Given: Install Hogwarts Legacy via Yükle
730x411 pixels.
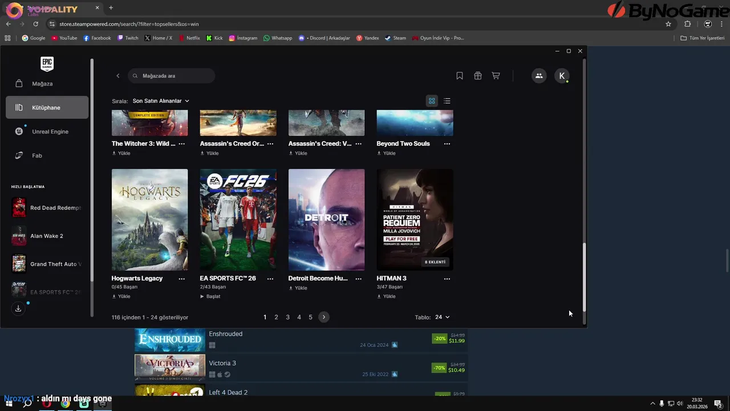Looking at the screenshot, I should point(121,296).
